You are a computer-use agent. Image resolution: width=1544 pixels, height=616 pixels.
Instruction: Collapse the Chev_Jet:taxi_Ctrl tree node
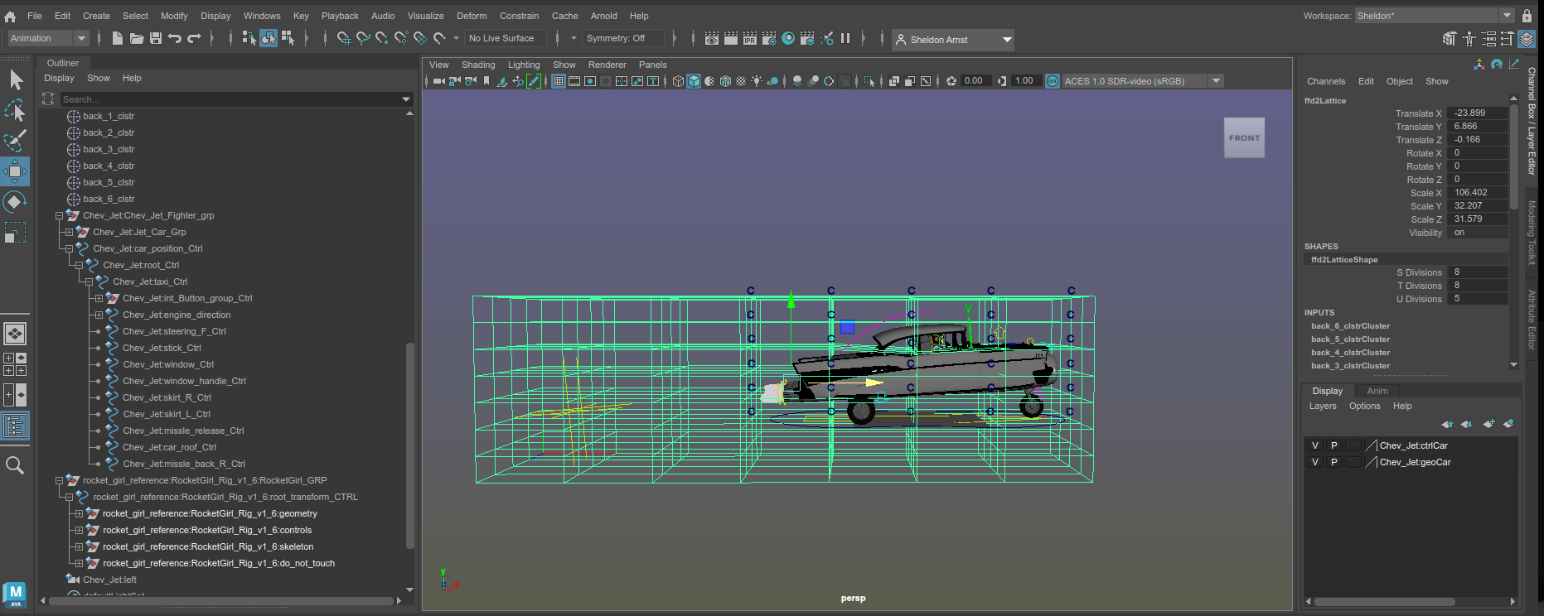tap(89, 282)
